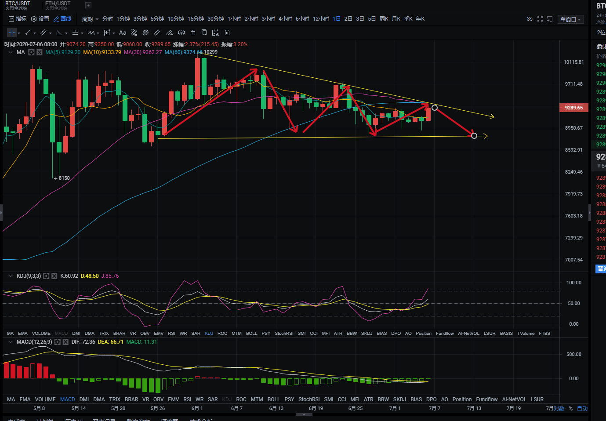This screenshot has width=606, height=421.
Task: Switch to the ETH/USDT tab
Action: (x=58, y=5)
